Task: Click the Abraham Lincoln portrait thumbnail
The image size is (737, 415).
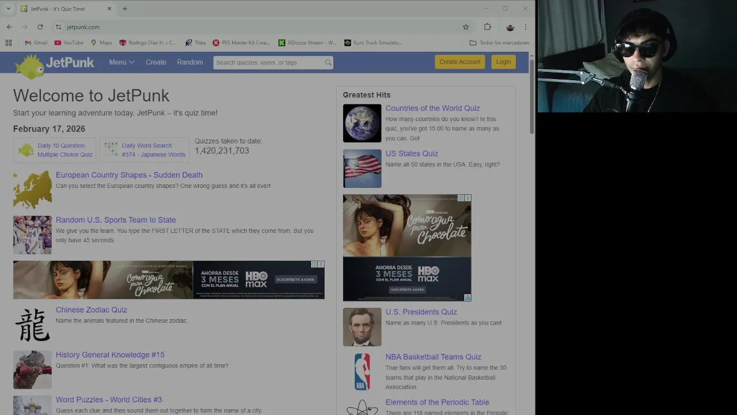Action: [x=362, y=327]
